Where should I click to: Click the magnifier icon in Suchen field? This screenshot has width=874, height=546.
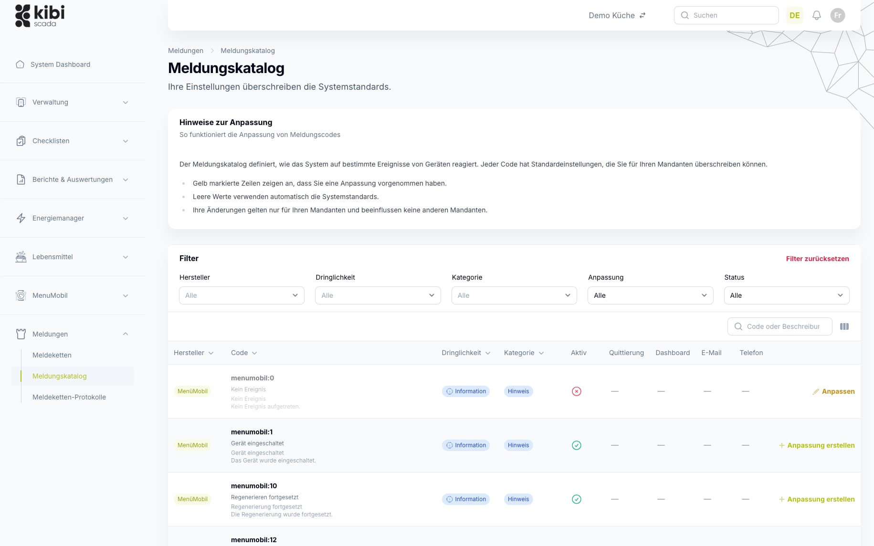685,15
